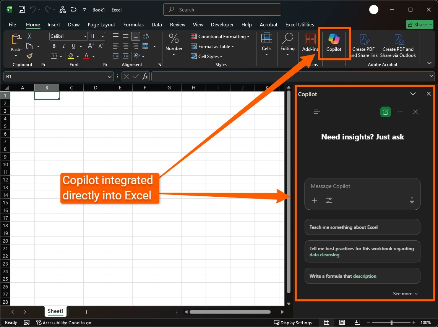Viewport: 438px width, 327px height.
Task: Click the Font Color red A swatch
Action: tap(87, 56)
